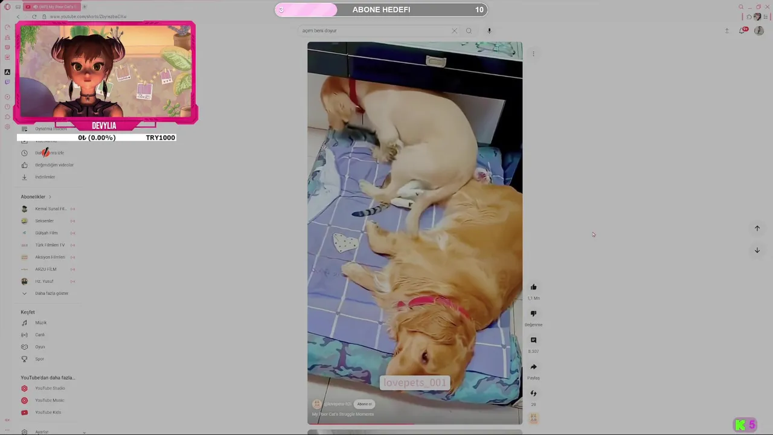Open Müzik in Keşfet section
The height and width of the screenshot is (435, 773).
(35, 323)
